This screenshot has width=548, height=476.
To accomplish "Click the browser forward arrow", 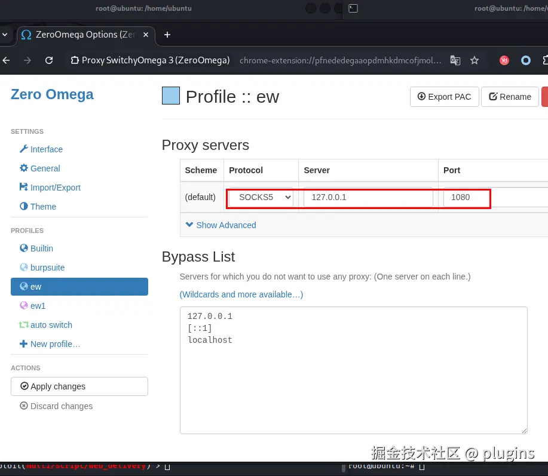I will pyautogui.click(x=27, y=60).
